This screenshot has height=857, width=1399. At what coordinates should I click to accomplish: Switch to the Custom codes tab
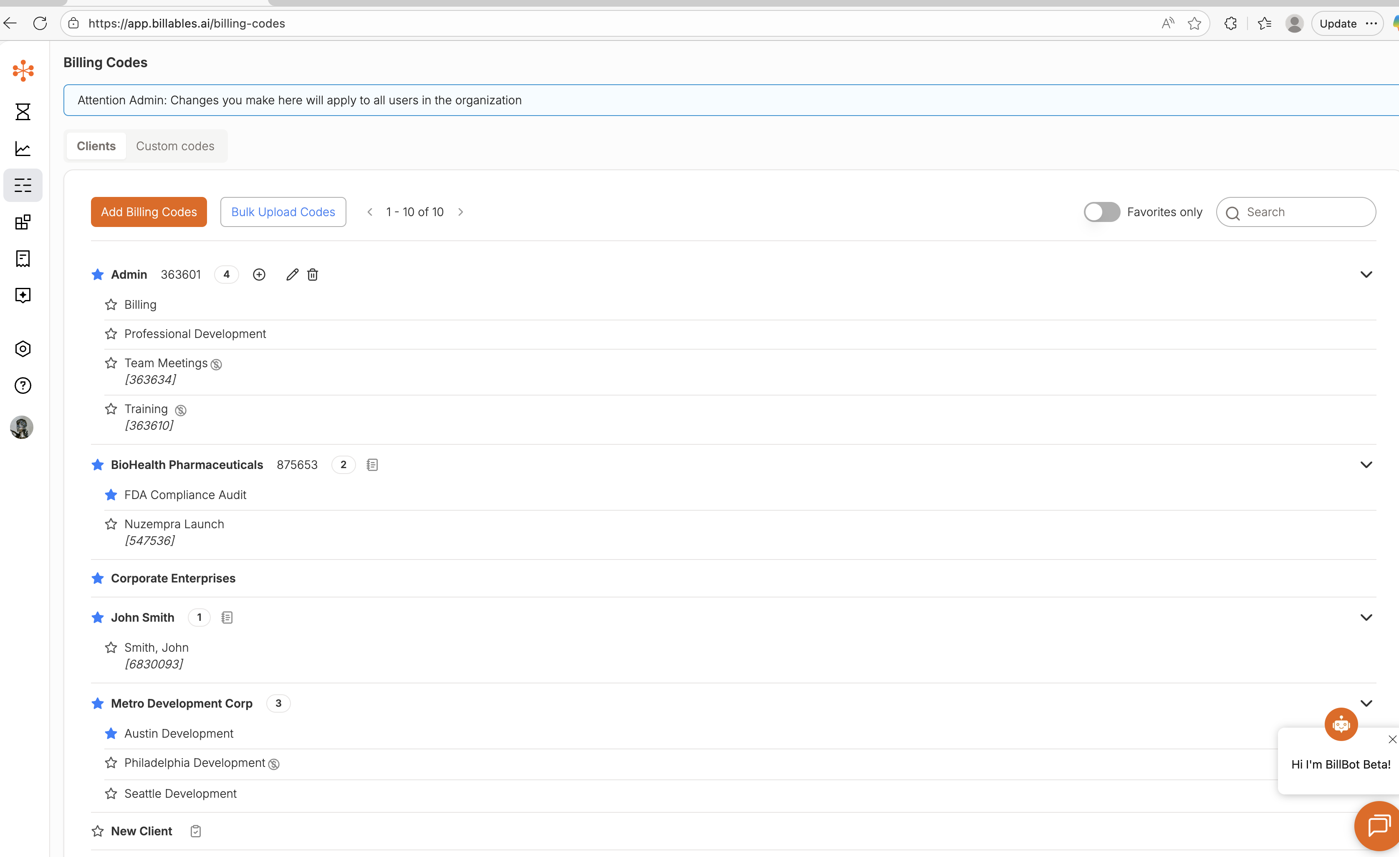click(x=175, y=146)
